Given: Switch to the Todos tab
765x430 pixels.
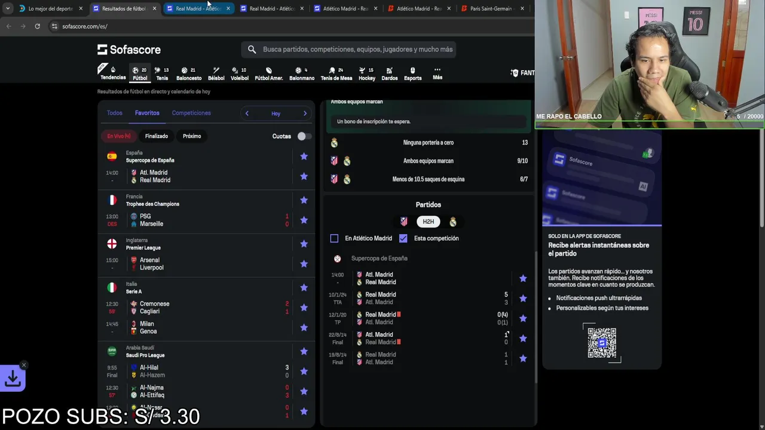Looking at the screenshot, I should (114, 113).
